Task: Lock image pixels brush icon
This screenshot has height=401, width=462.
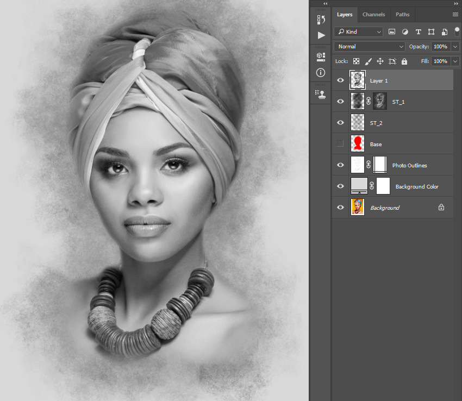Action: point(369,61)
